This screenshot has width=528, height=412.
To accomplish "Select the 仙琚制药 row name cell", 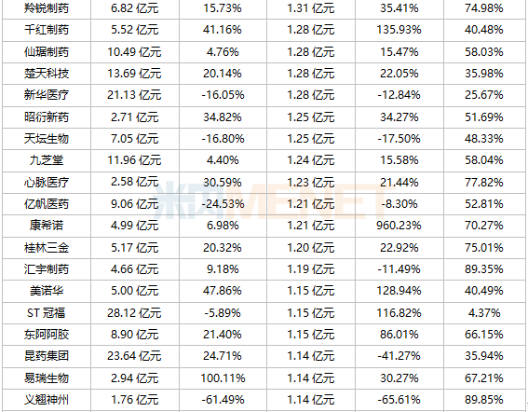I will pos(47,52).
